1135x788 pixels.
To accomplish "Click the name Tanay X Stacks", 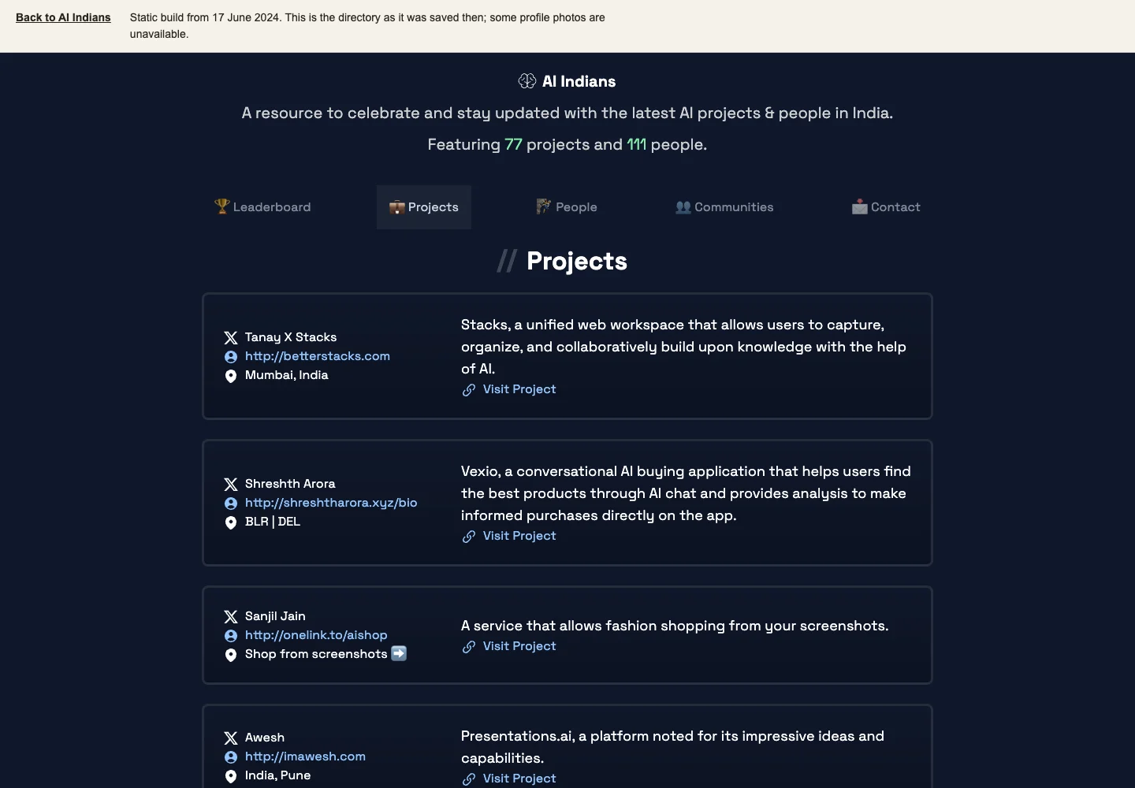I will (291, 337).
